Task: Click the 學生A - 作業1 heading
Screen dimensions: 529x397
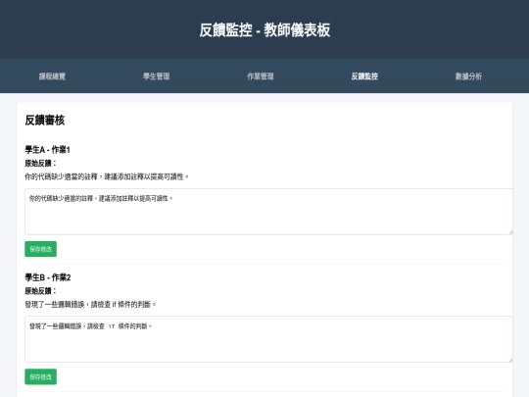Action: click(47, 150)
